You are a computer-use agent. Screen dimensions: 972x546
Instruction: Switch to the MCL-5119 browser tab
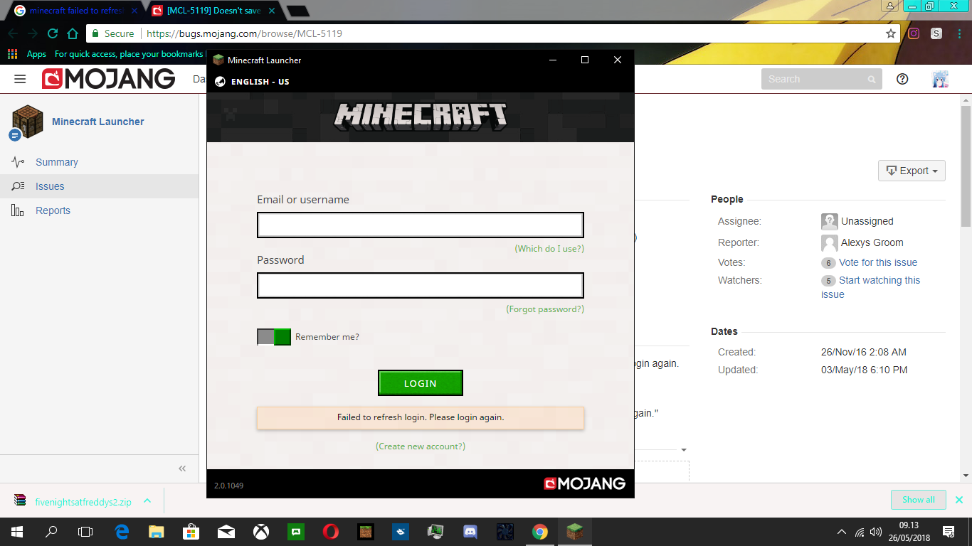point(211,11)
